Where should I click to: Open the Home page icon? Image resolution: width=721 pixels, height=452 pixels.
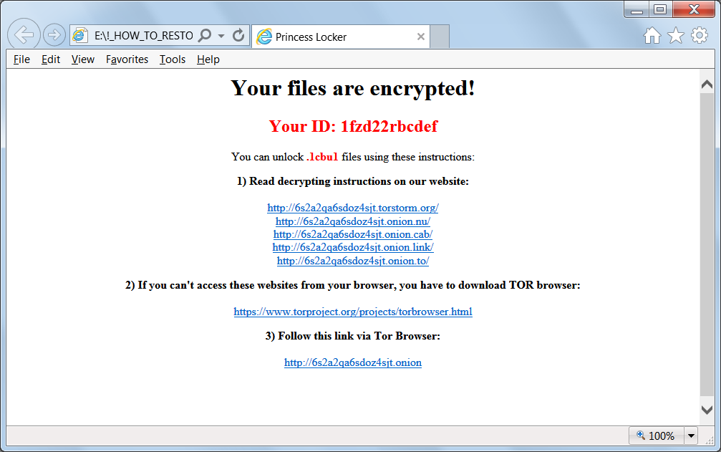coord(652,35)
